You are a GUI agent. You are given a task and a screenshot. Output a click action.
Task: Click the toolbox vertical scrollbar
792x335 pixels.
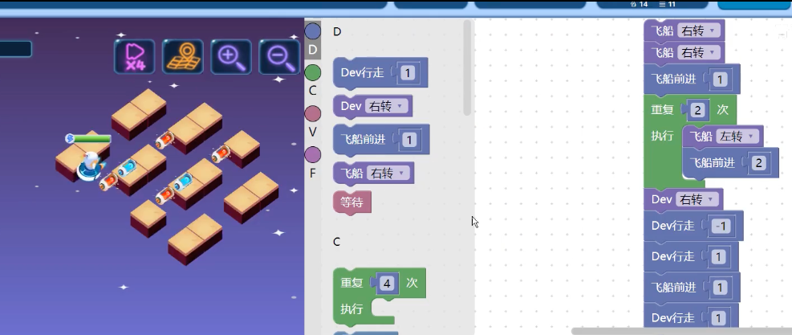click(x=467, y=68)
